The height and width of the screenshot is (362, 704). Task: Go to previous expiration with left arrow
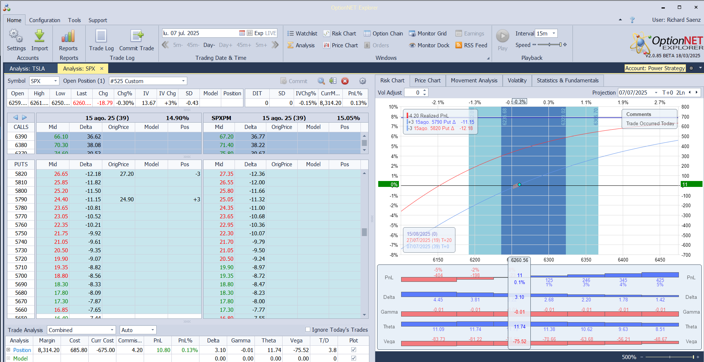pyautogui.click(x=16, y=117)
